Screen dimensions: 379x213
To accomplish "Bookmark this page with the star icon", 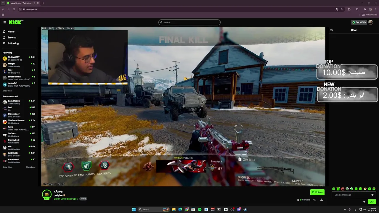I will coord(342,9).
